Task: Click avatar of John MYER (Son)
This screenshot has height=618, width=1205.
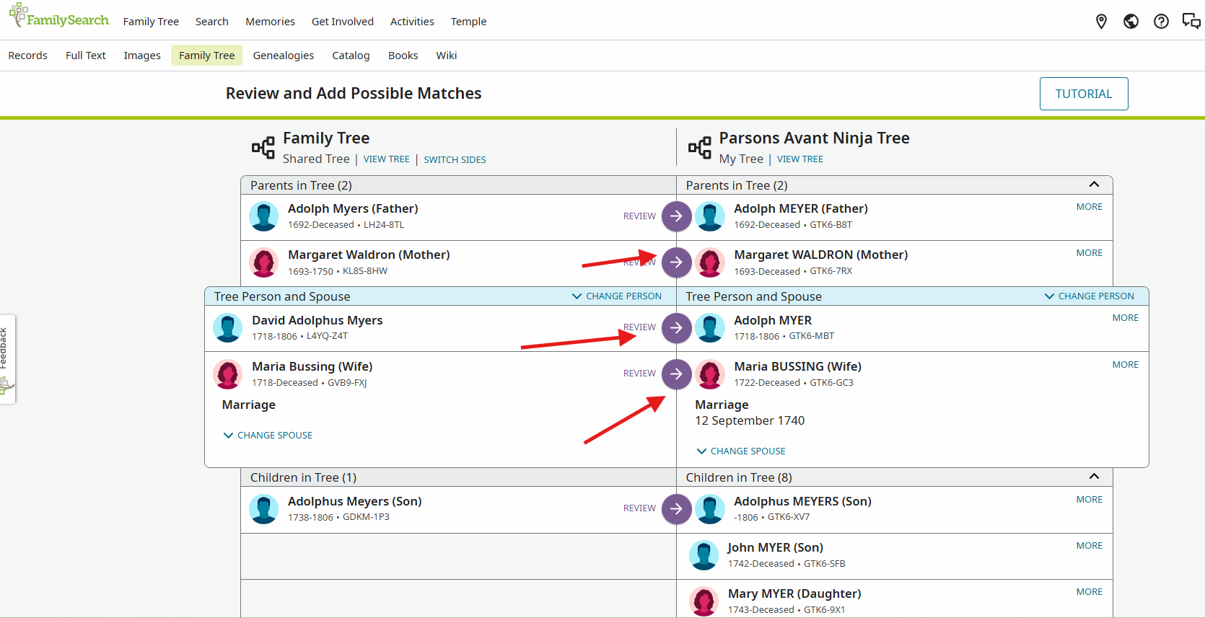Action: click(704, 555)
